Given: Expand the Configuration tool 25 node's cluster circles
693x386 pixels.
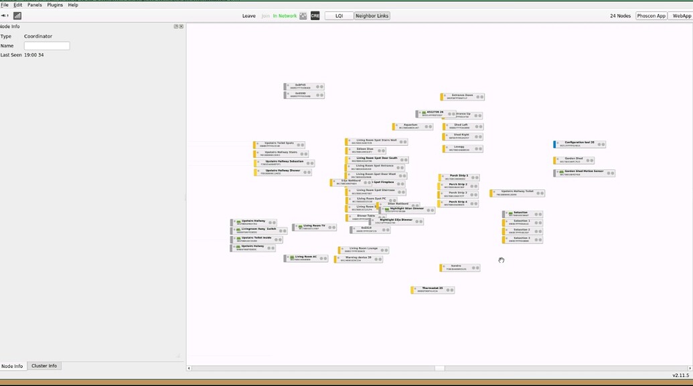Looking at the screenshot, I should click(598, 144).
